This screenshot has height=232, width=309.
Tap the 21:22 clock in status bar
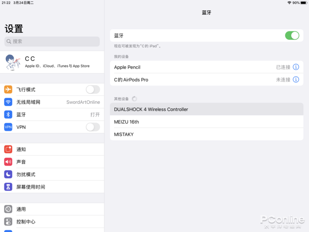[x=6, y=3]
